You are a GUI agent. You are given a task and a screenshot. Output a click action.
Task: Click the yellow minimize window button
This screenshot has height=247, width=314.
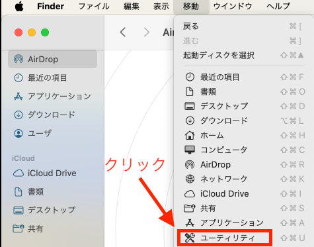coord(32,32)
